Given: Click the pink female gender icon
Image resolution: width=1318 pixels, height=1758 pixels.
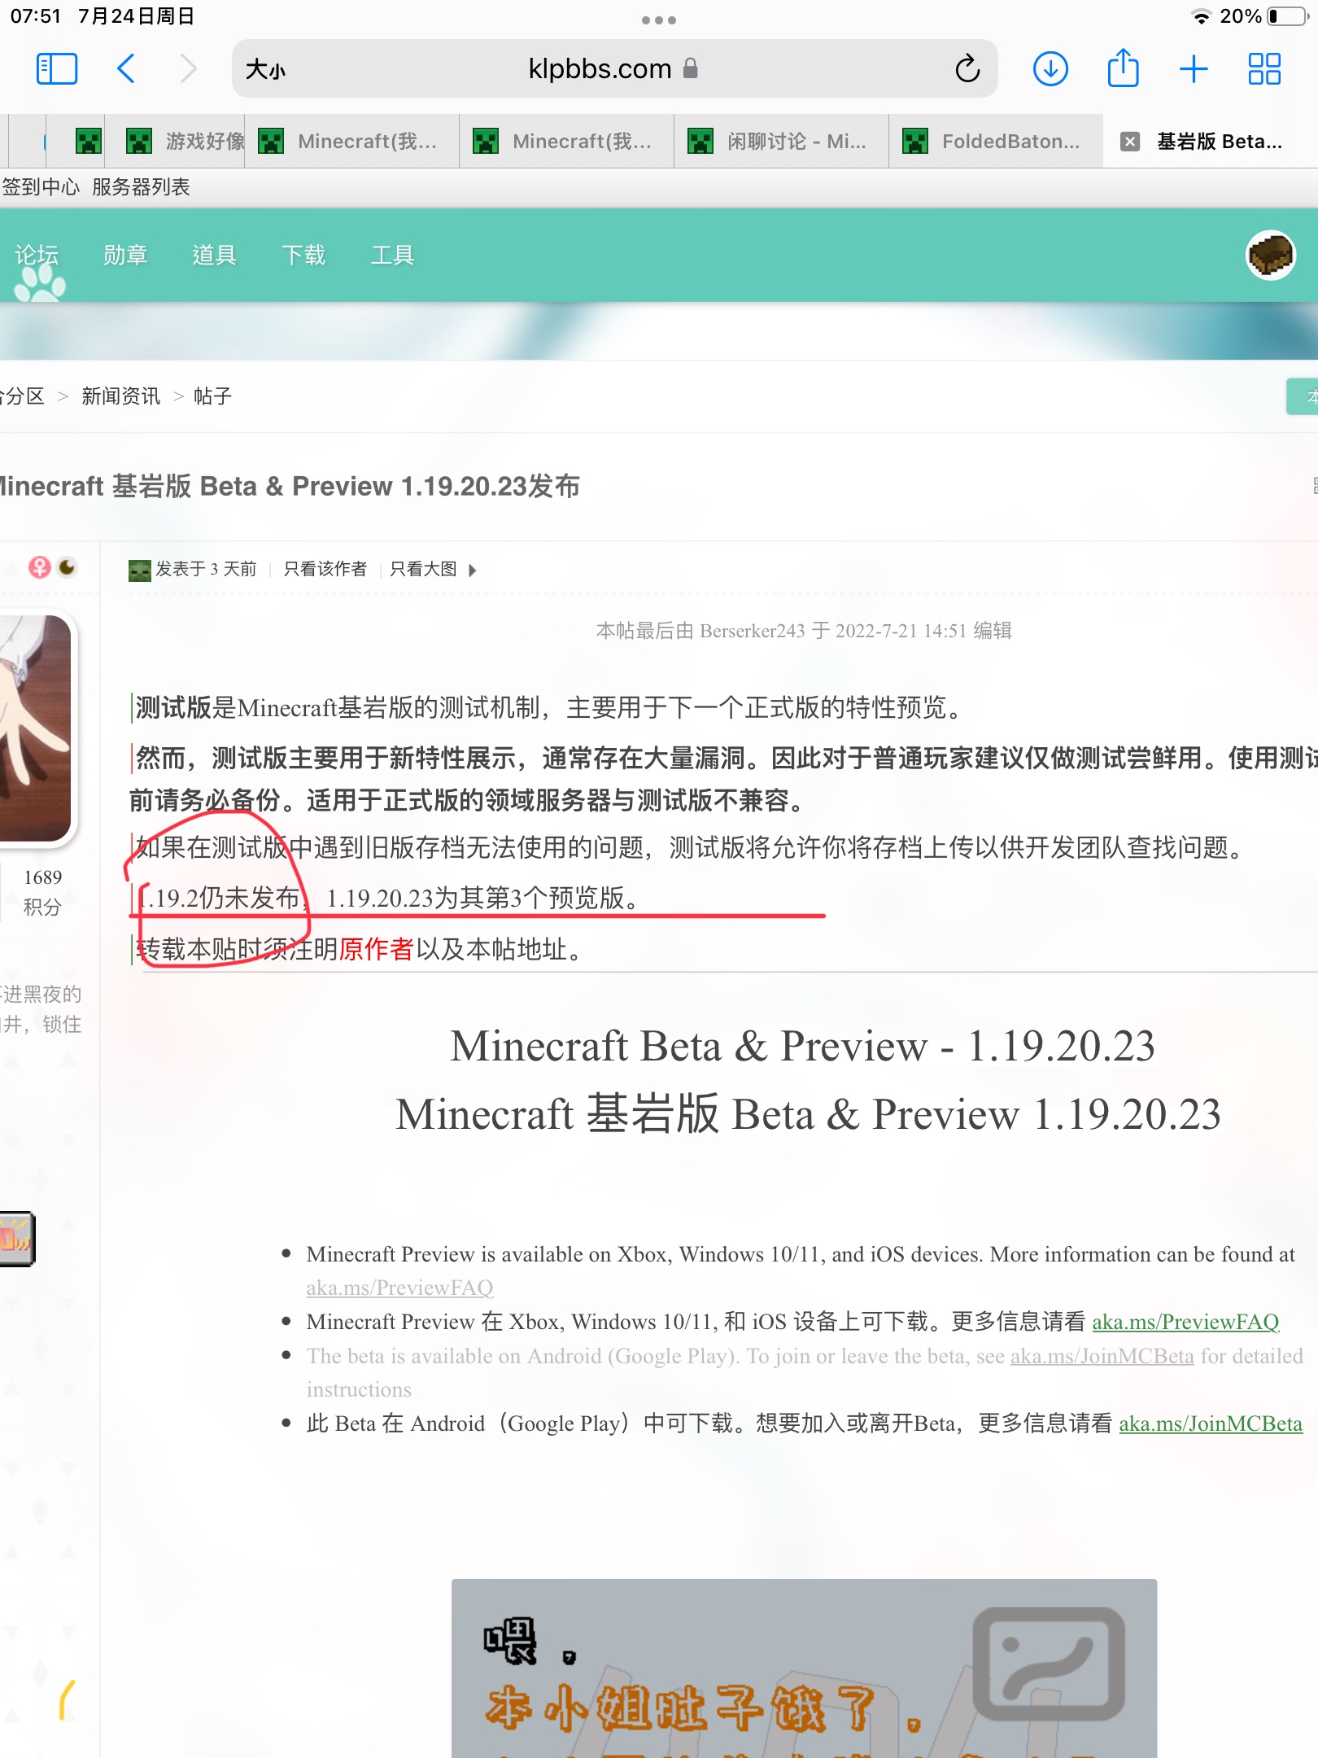Looking at the screenshot, I should (39, 567).
